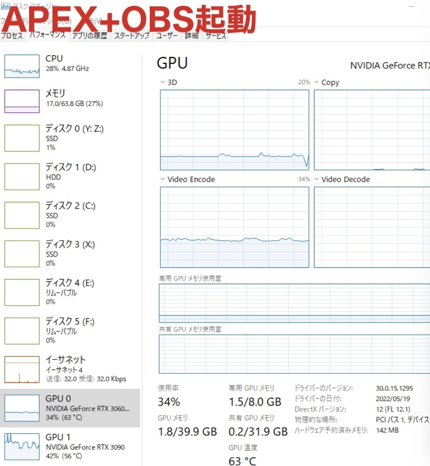Click the 共有 GPU メモリ使用量 graph
430x466 pixels.
(294, 354)
